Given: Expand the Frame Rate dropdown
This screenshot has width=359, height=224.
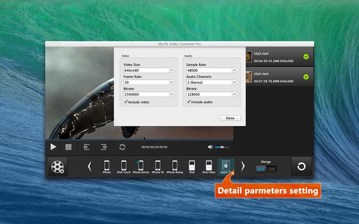Looking at the screenshot, I should [x=171, y=82].
